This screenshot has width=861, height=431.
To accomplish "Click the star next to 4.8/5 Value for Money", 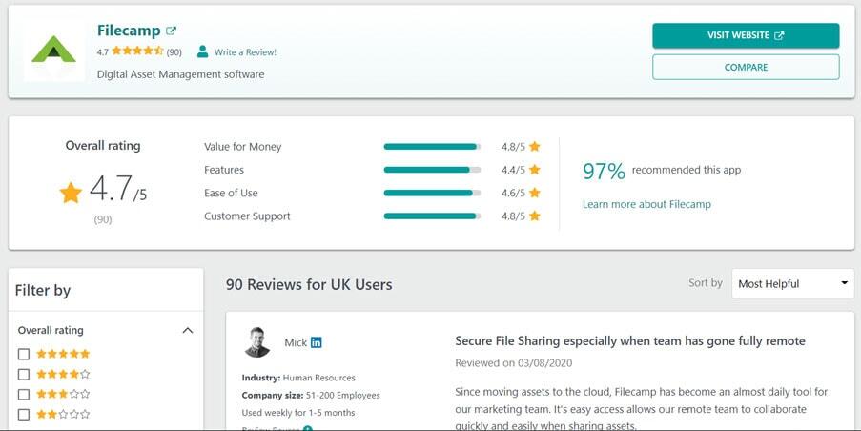I will (534, 146).
